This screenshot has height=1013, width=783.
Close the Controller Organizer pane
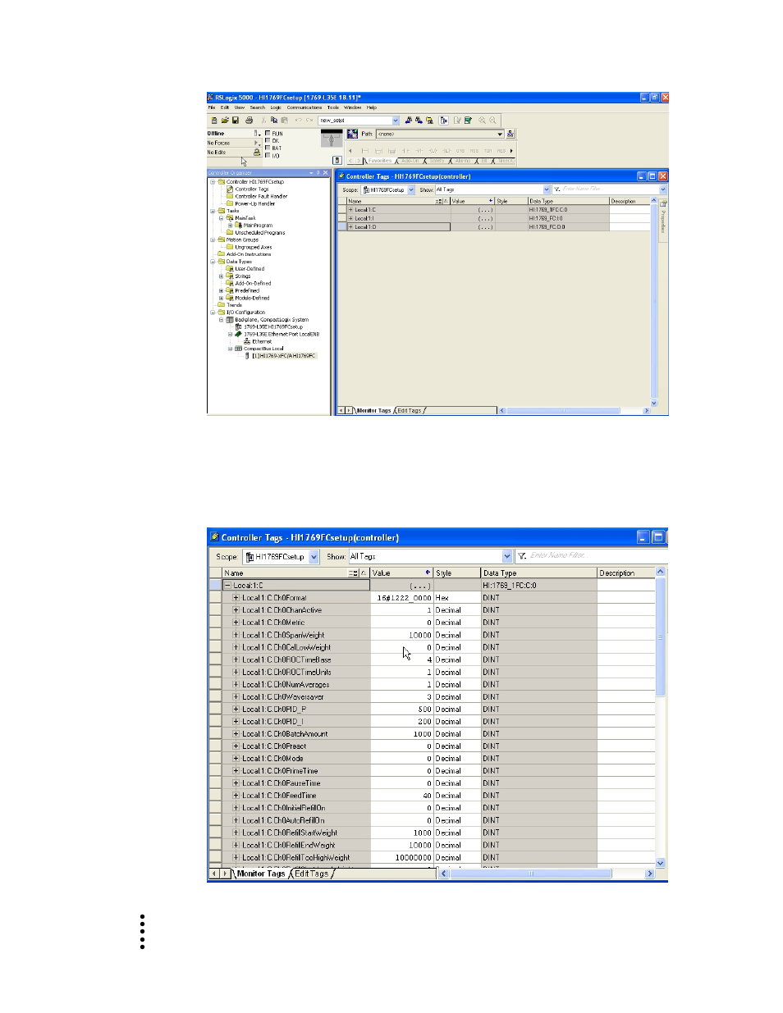(326, 173)
